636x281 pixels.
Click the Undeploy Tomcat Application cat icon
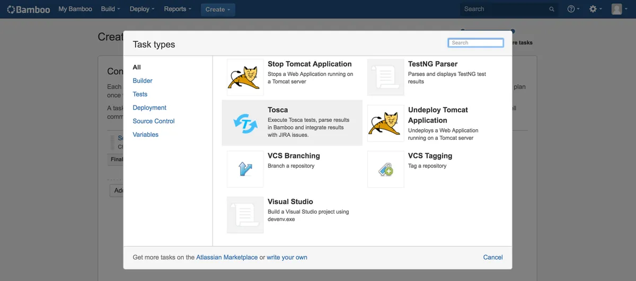click(386, 123)
